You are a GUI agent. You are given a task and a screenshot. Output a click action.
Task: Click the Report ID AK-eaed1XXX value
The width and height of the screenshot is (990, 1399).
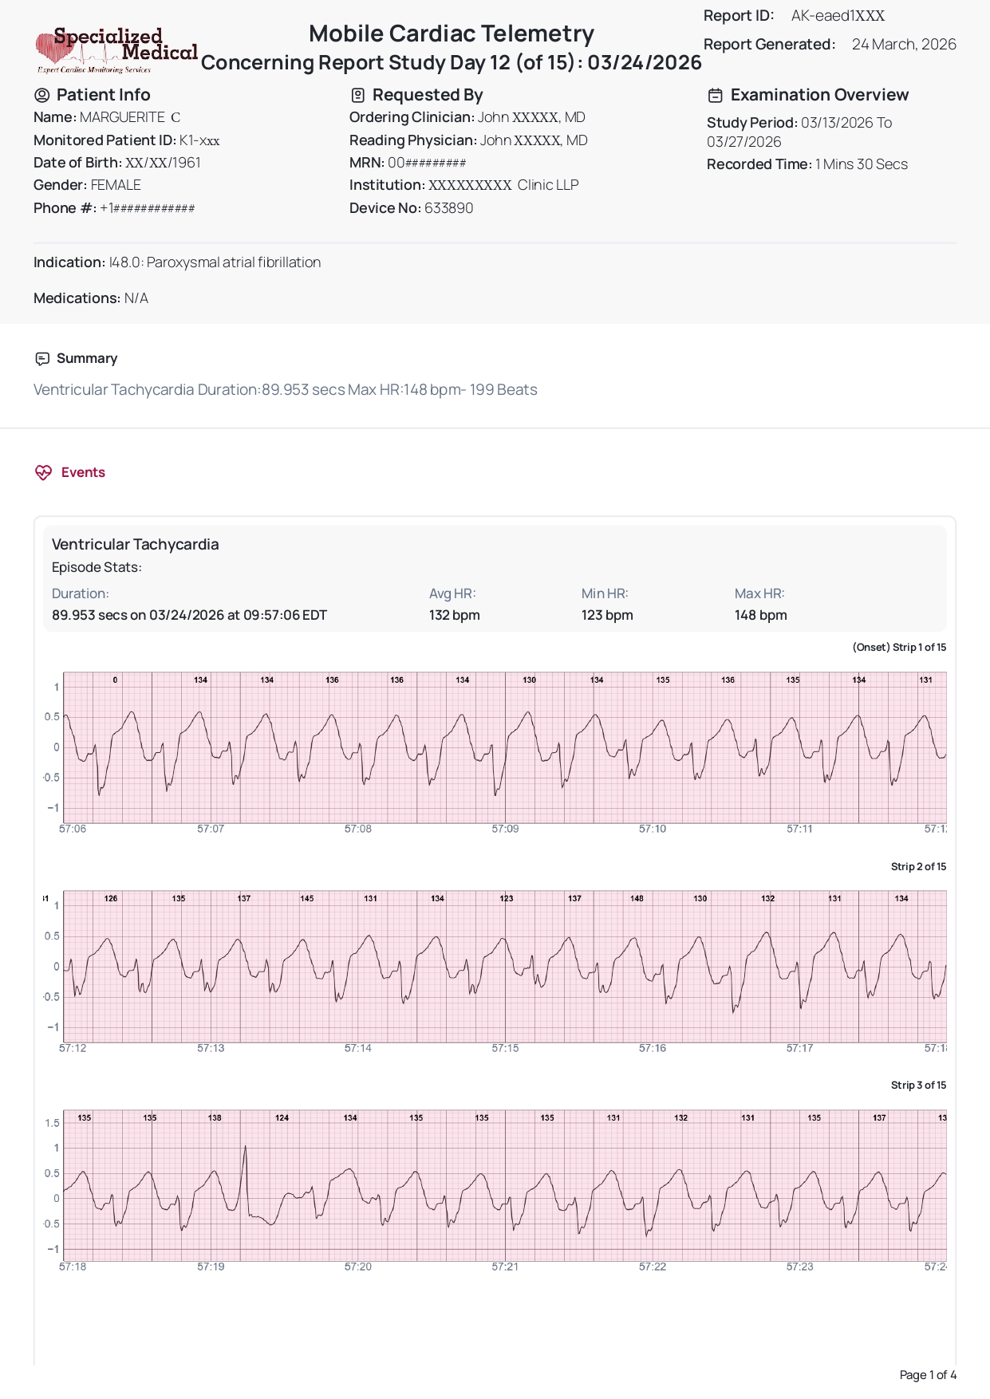838,16
